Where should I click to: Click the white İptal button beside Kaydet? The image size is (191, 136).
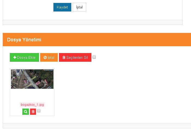coord(79,7)
